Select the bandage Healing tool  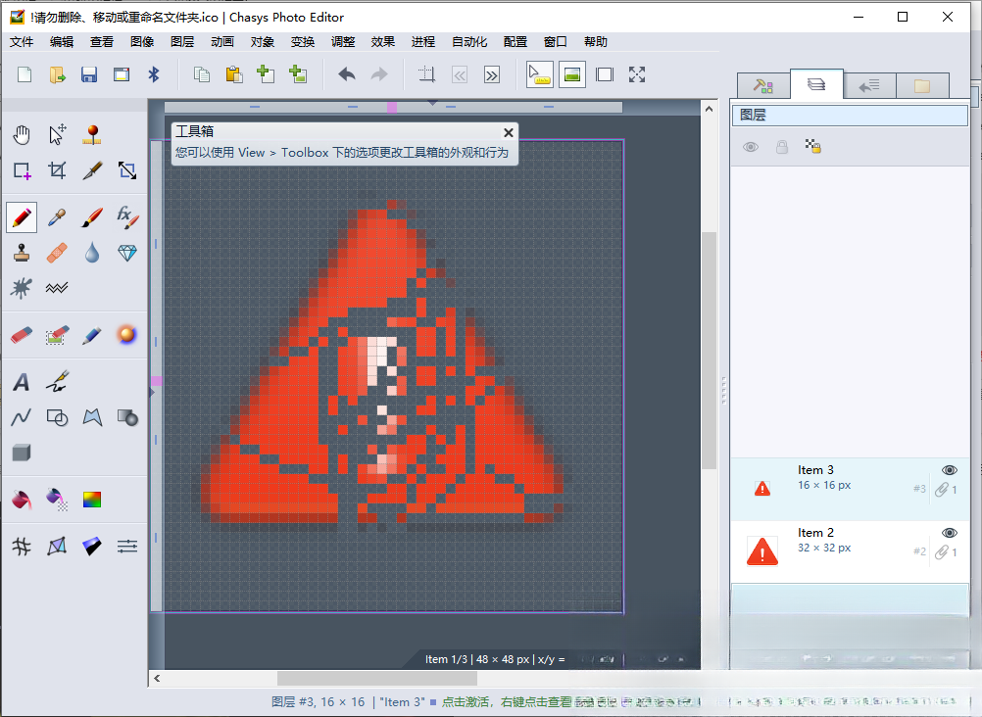pyautogui.click(x=57, y=253)
